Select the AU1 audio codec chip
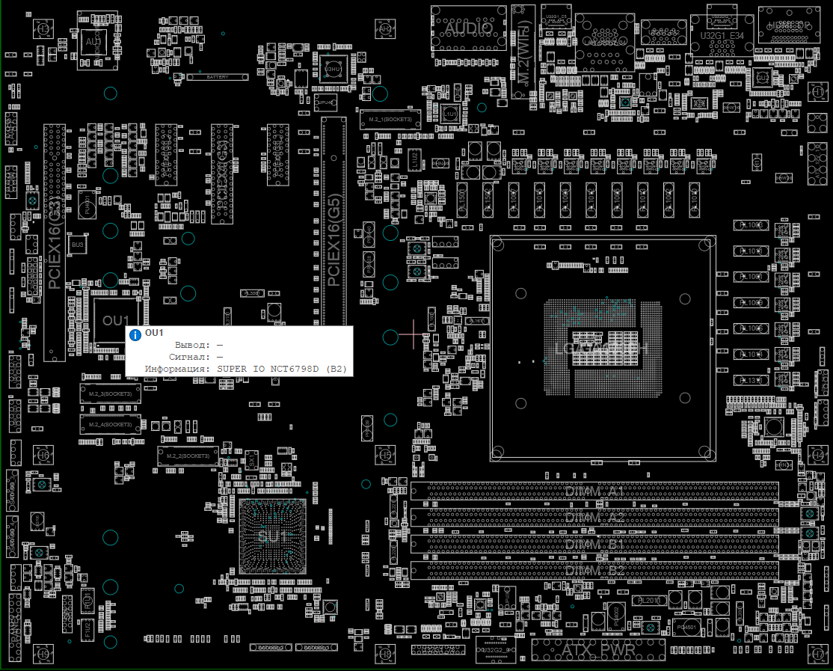This screenshot has width=833, height=671. point(93,42)
